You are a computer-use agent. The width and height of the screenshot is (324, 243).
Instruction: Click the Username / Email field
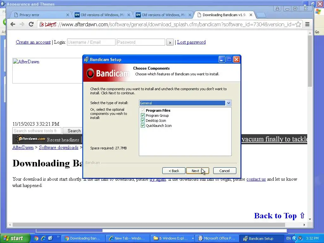pos(91,42)
